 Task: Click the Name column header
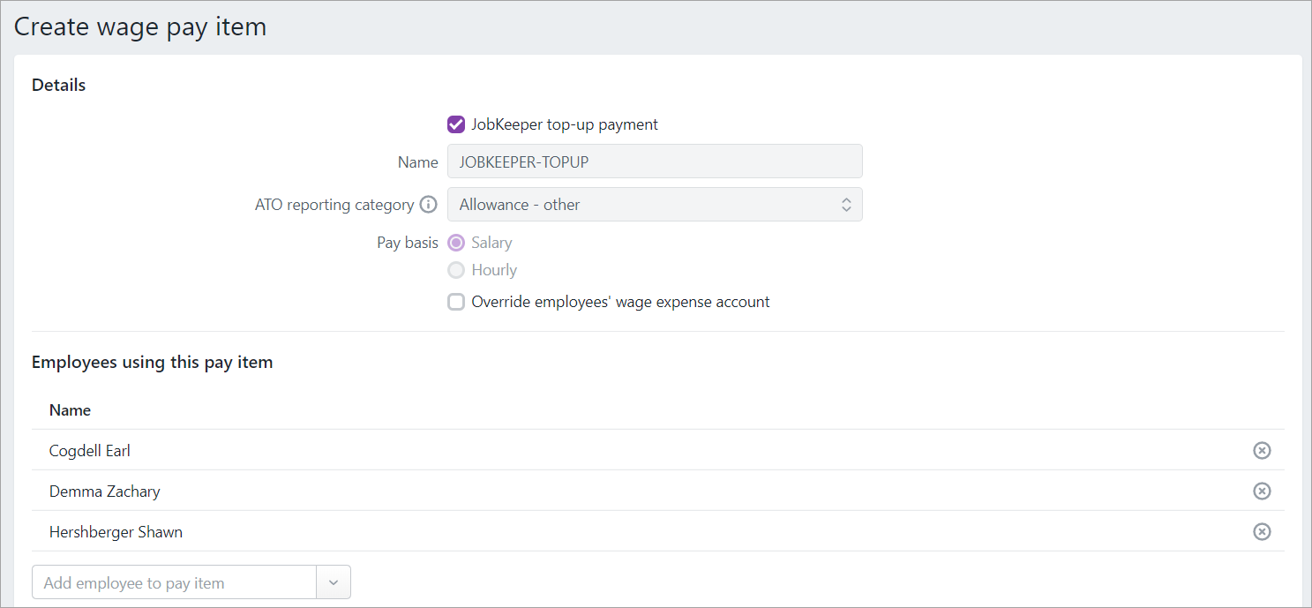point(70,410)
